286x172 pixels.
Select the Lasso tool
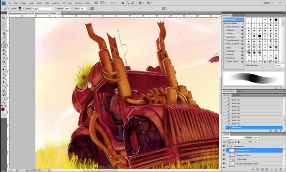pyautogui.click(x=3, y=26)
